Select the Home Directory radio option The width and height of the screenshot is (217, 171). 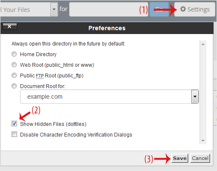(14, 54)
